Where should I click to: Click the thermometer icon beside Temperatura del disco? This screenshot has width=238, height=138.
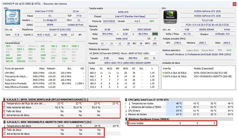[x=4, y=126]
